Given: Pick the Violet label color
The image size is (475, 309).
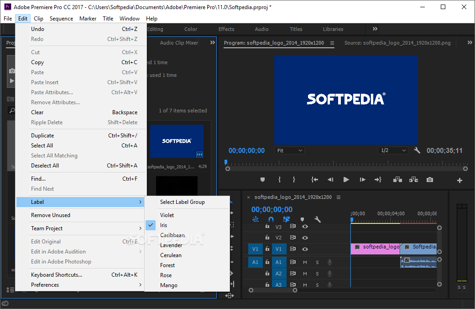Looking at the screenshot, I should pyautogui.click(x=187, y=215).
